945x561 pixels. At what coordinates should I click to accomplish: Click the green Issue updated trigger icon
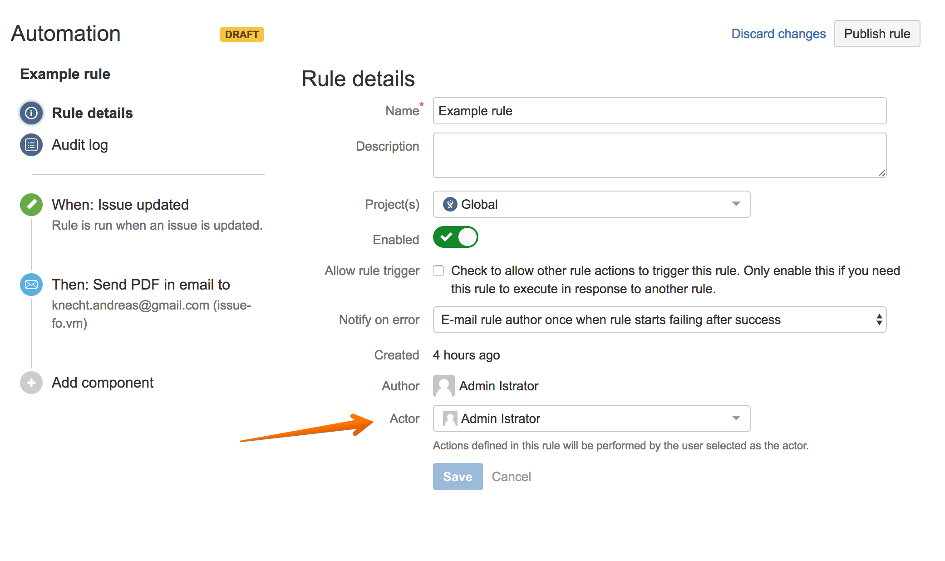(x=31, y=205)
